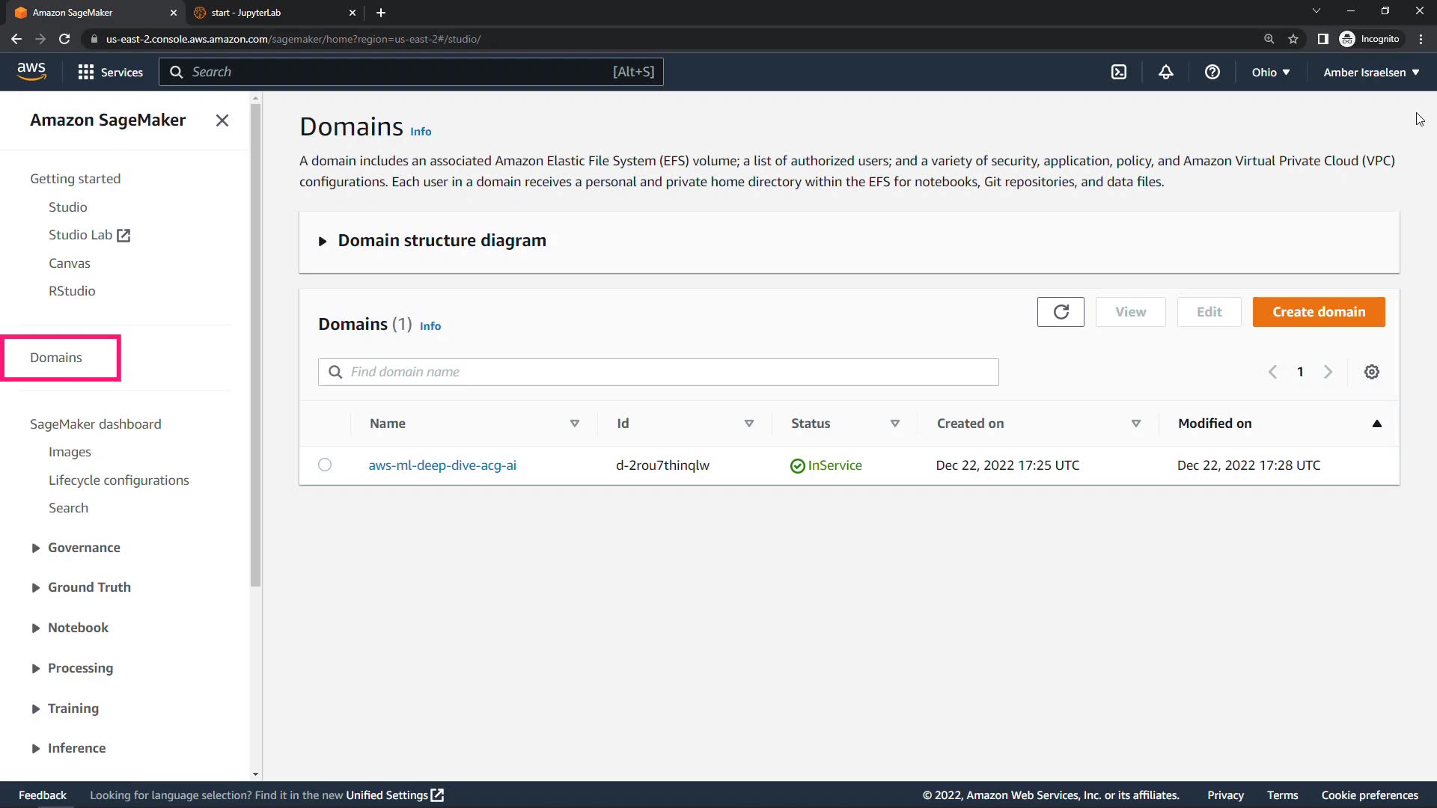The image size is (1437, 808).
Task: Click the Create domain button
Action: 1318,312
